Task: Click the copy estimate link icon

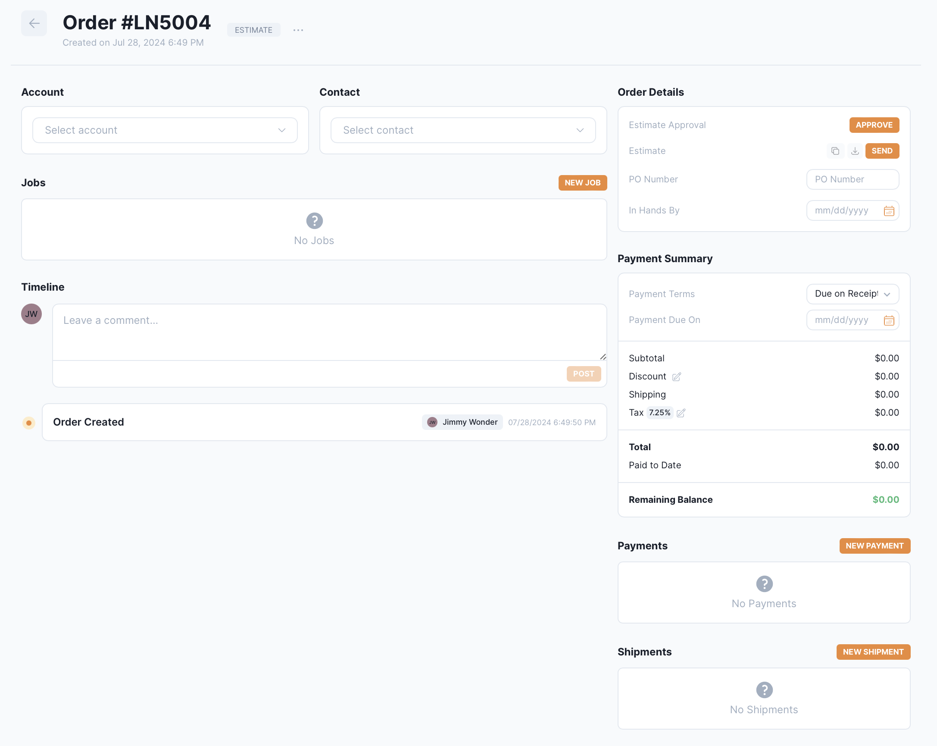Action: click(x=835, y=151)
